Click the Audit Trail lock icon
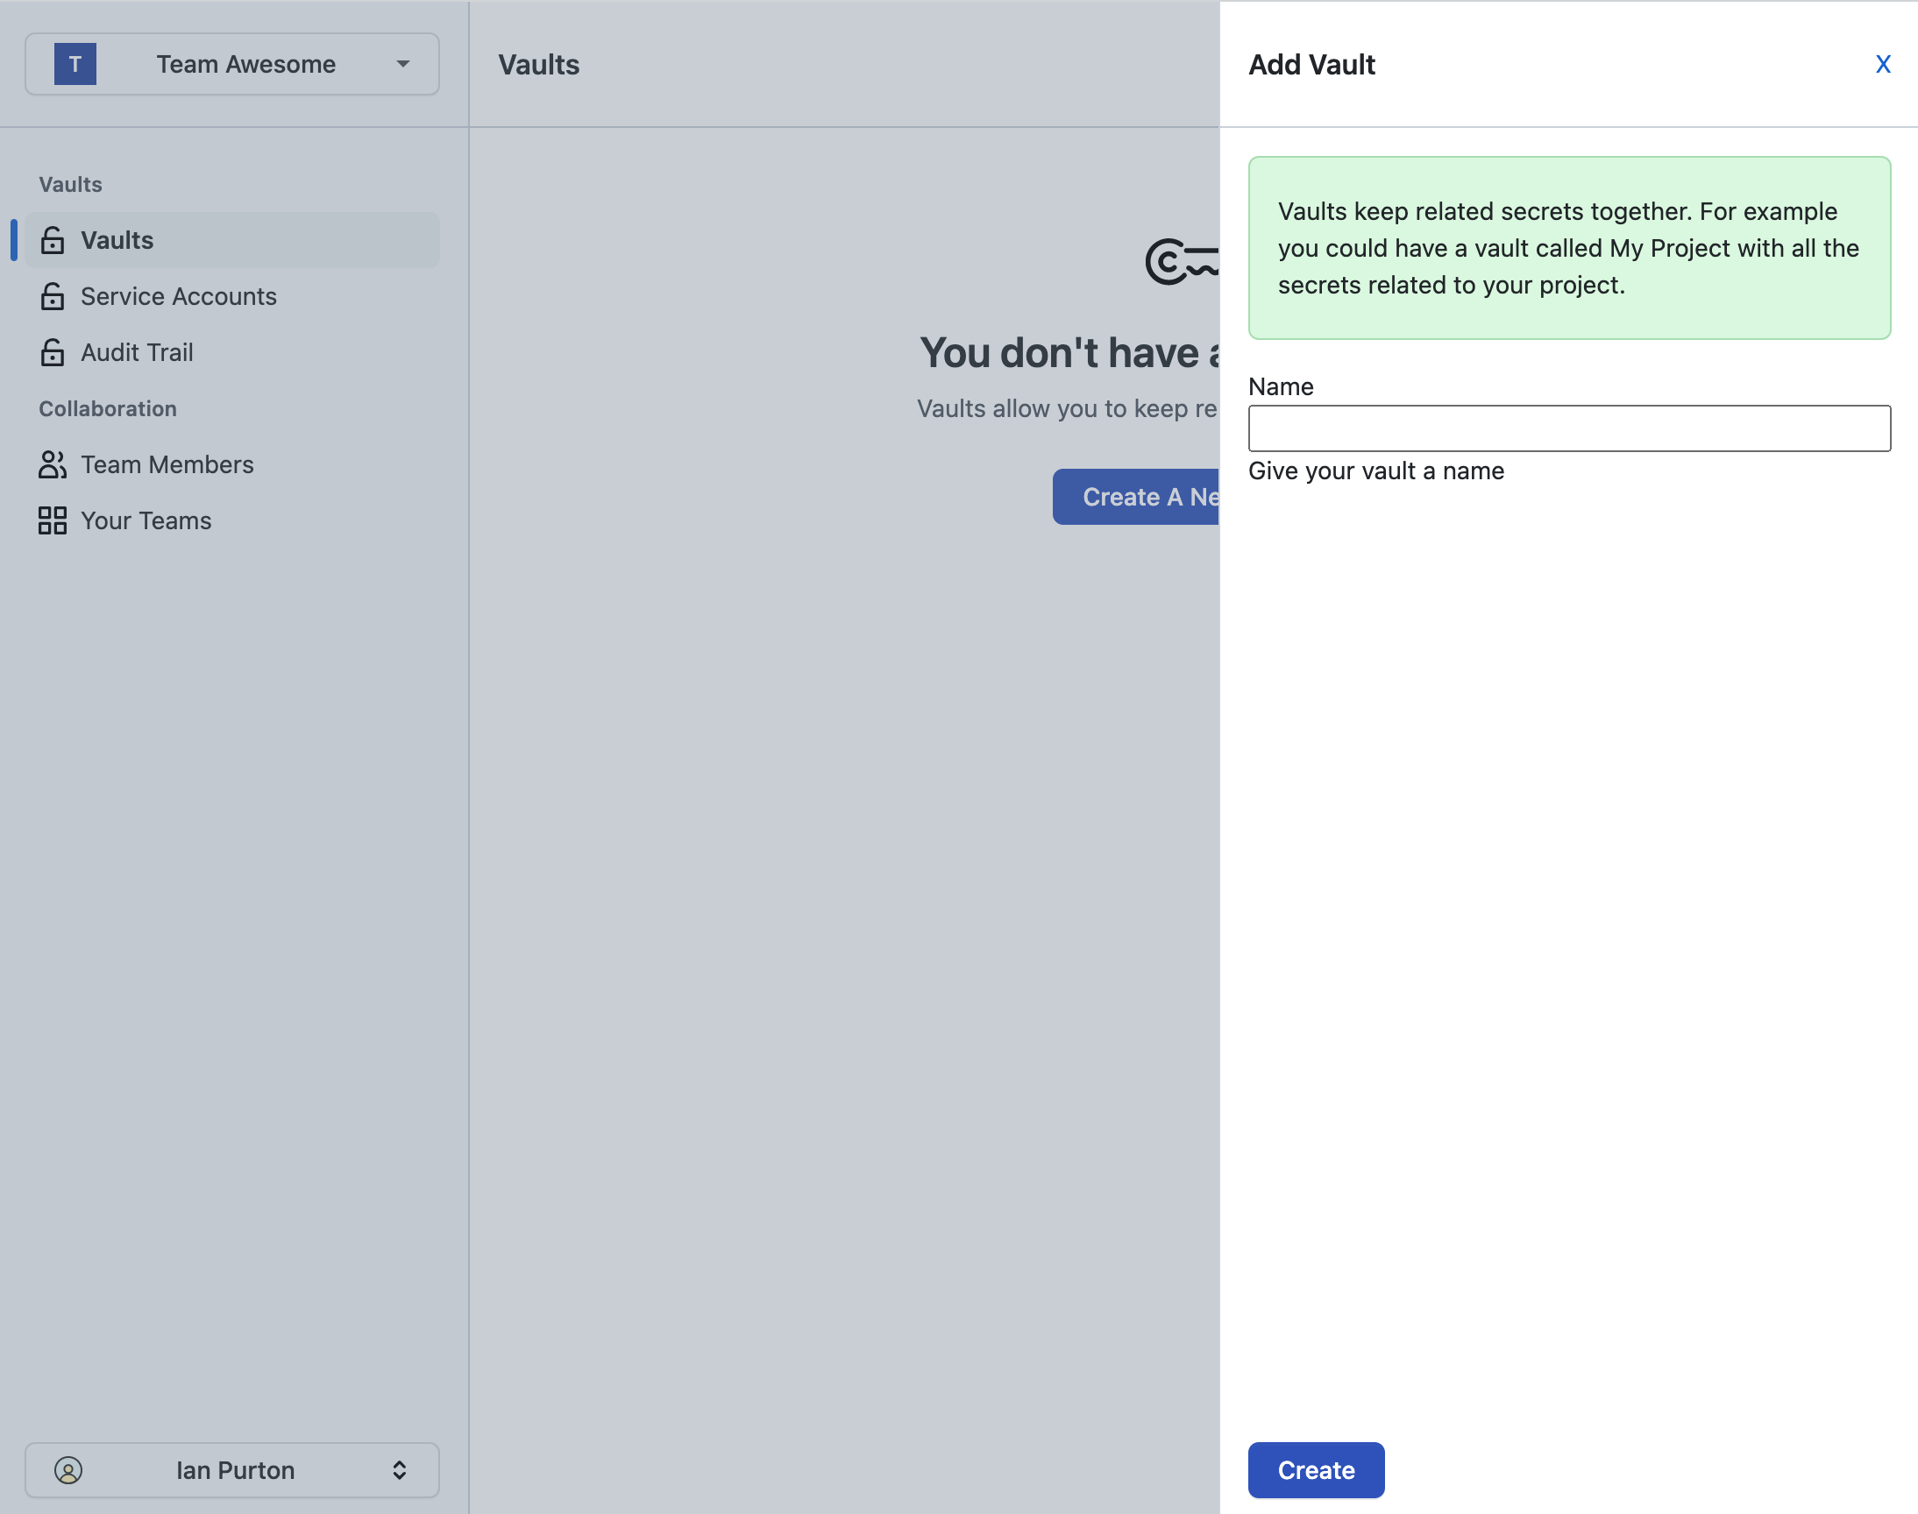The image size is (1918, 1514). (53, 353)
